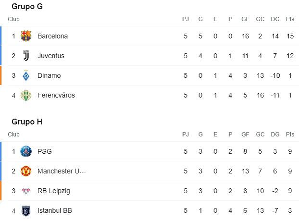Click the Ferencváros crest icon
The width and height of the screenshot is (299, 221).
tap(26, 95)
